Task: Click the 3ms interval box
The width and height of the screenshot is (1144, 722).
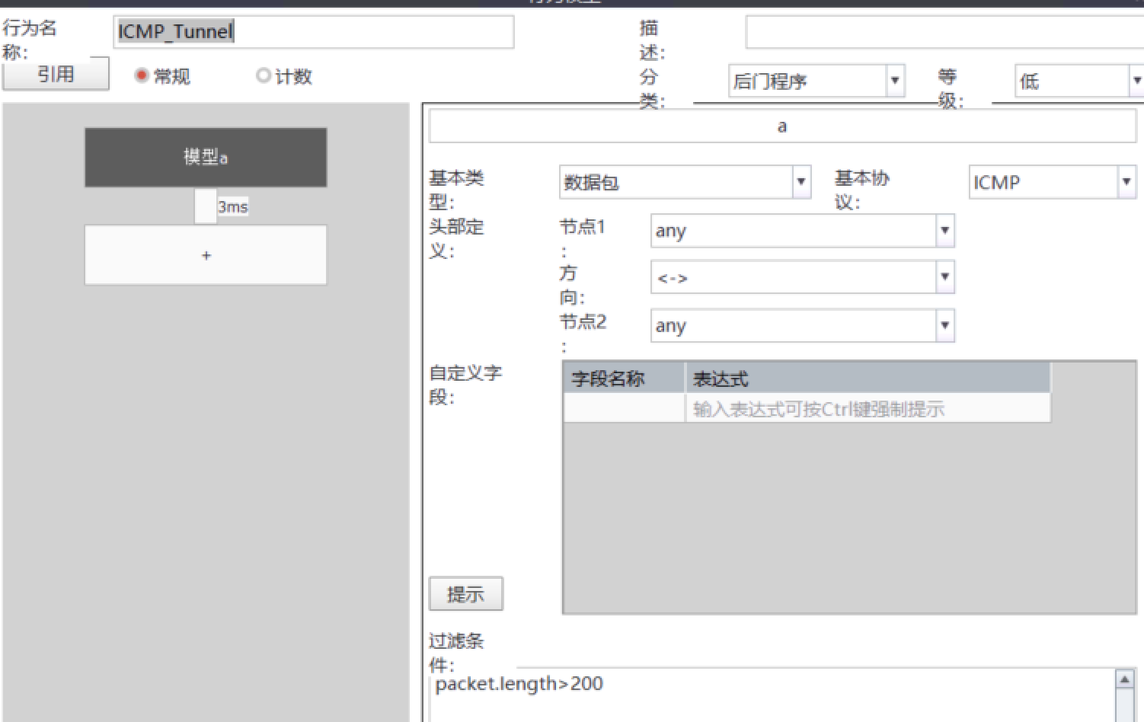Action: [206, 206]
